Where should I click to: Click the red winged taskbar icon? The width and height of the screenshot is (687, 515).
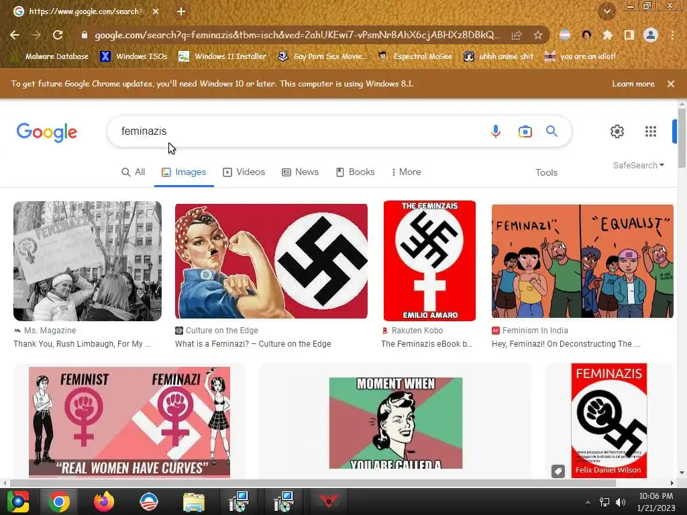tap(329, 502)
